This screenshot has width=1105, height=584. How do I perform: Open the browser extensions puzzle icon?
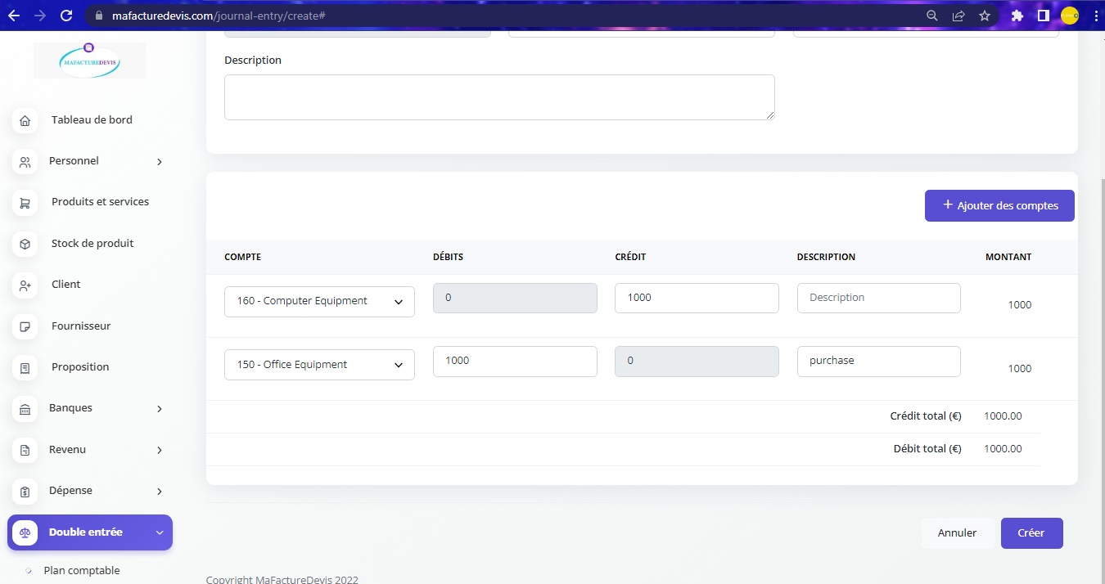coord(1017,16)
